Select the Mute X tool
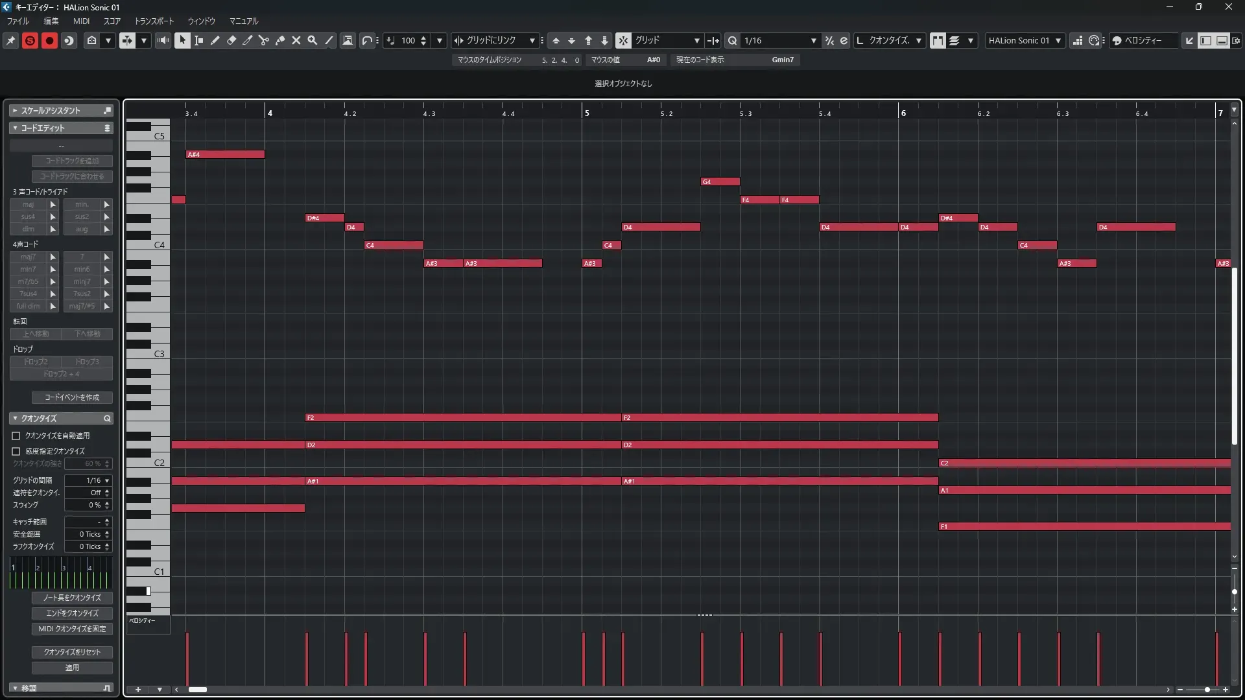The image size is (1245, 700). [x=296, y=40]
